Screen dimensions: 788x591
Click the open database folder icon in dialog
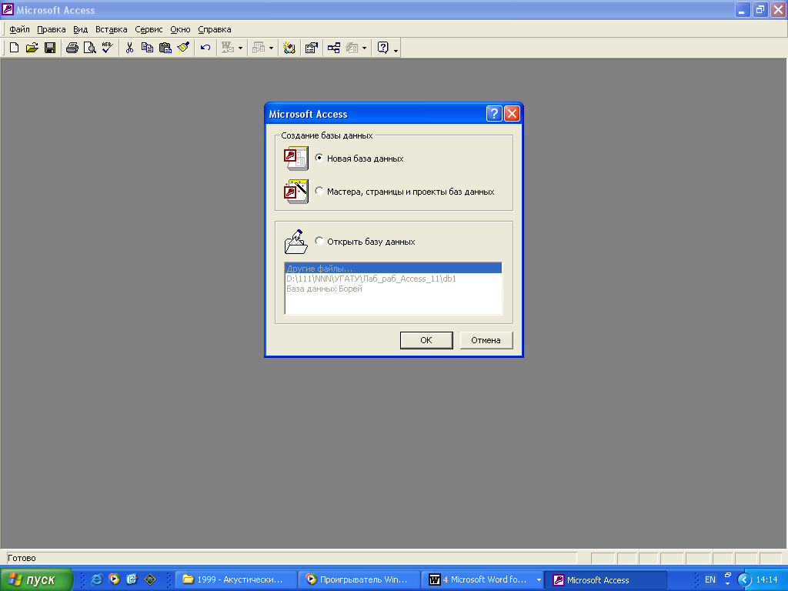coord(296,242)
